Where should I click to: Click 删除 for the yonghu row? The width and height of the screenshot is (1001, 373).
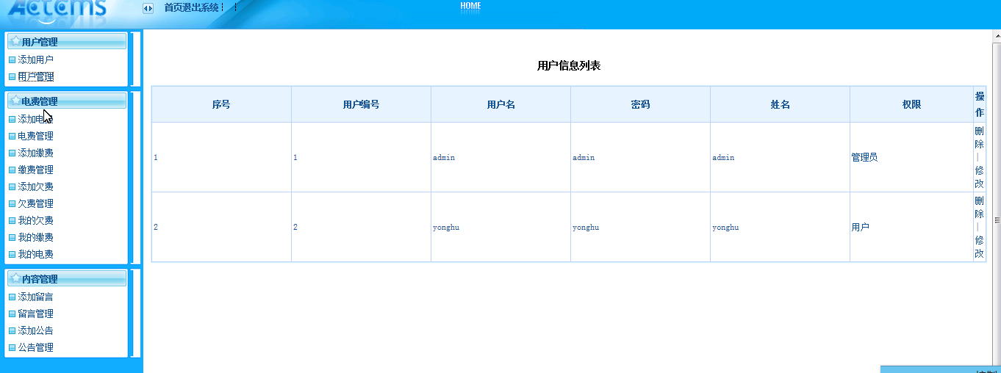pyautogui.click(x=980, y=207)
